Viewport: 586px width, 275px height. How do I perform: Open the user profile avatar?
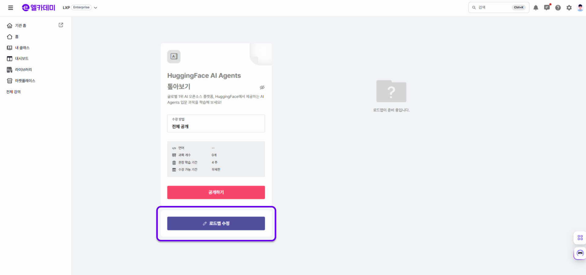(x=580, y=8)
